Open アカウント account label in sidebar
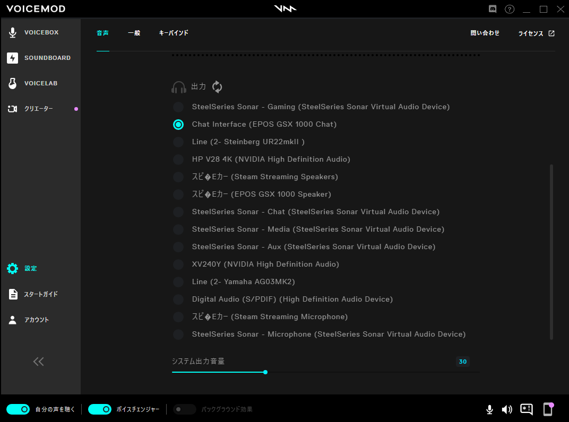569x422 pixels. (36, 320)
